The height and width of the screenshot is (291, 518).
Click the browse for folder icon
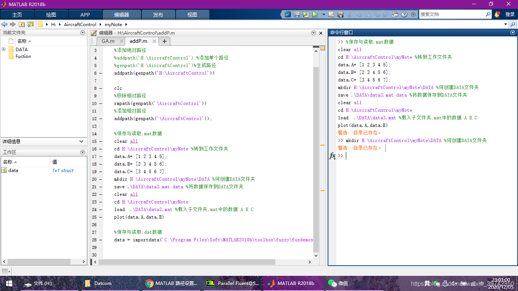pyautogui.click(x=30, y=24)
